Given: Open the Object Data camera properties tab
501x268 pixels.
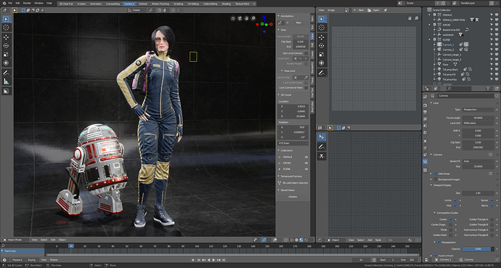Looking at the screenshot, I should [425, 162].
